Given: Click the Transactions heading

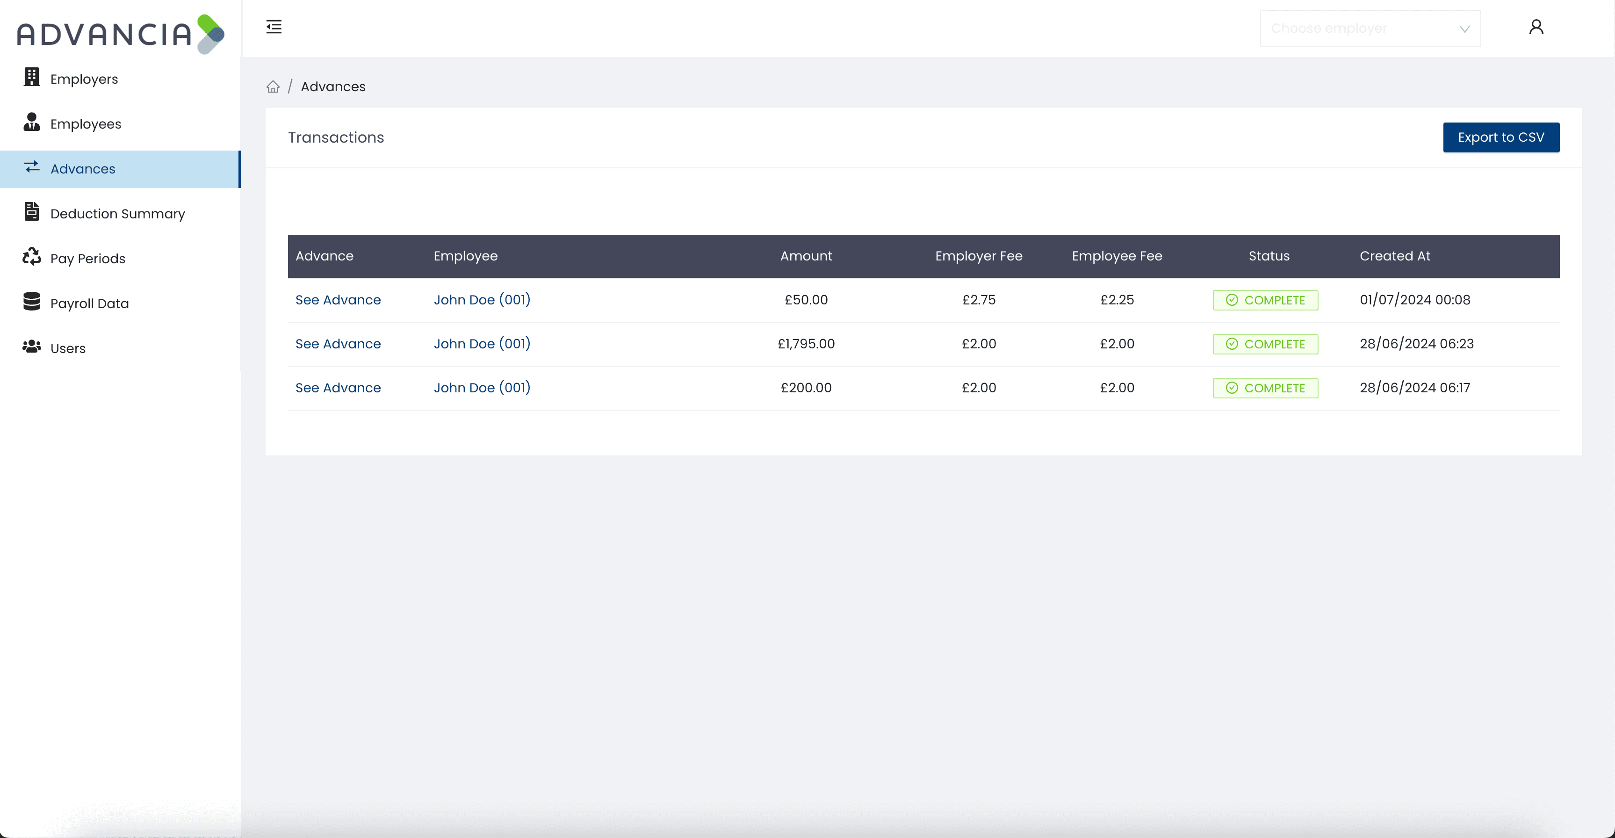Looking at the screenshot, I should (336, 137).
